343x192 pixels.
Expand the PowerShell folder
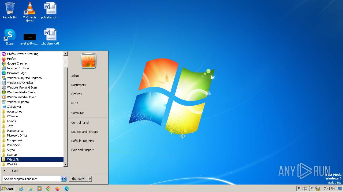[32, 145]
